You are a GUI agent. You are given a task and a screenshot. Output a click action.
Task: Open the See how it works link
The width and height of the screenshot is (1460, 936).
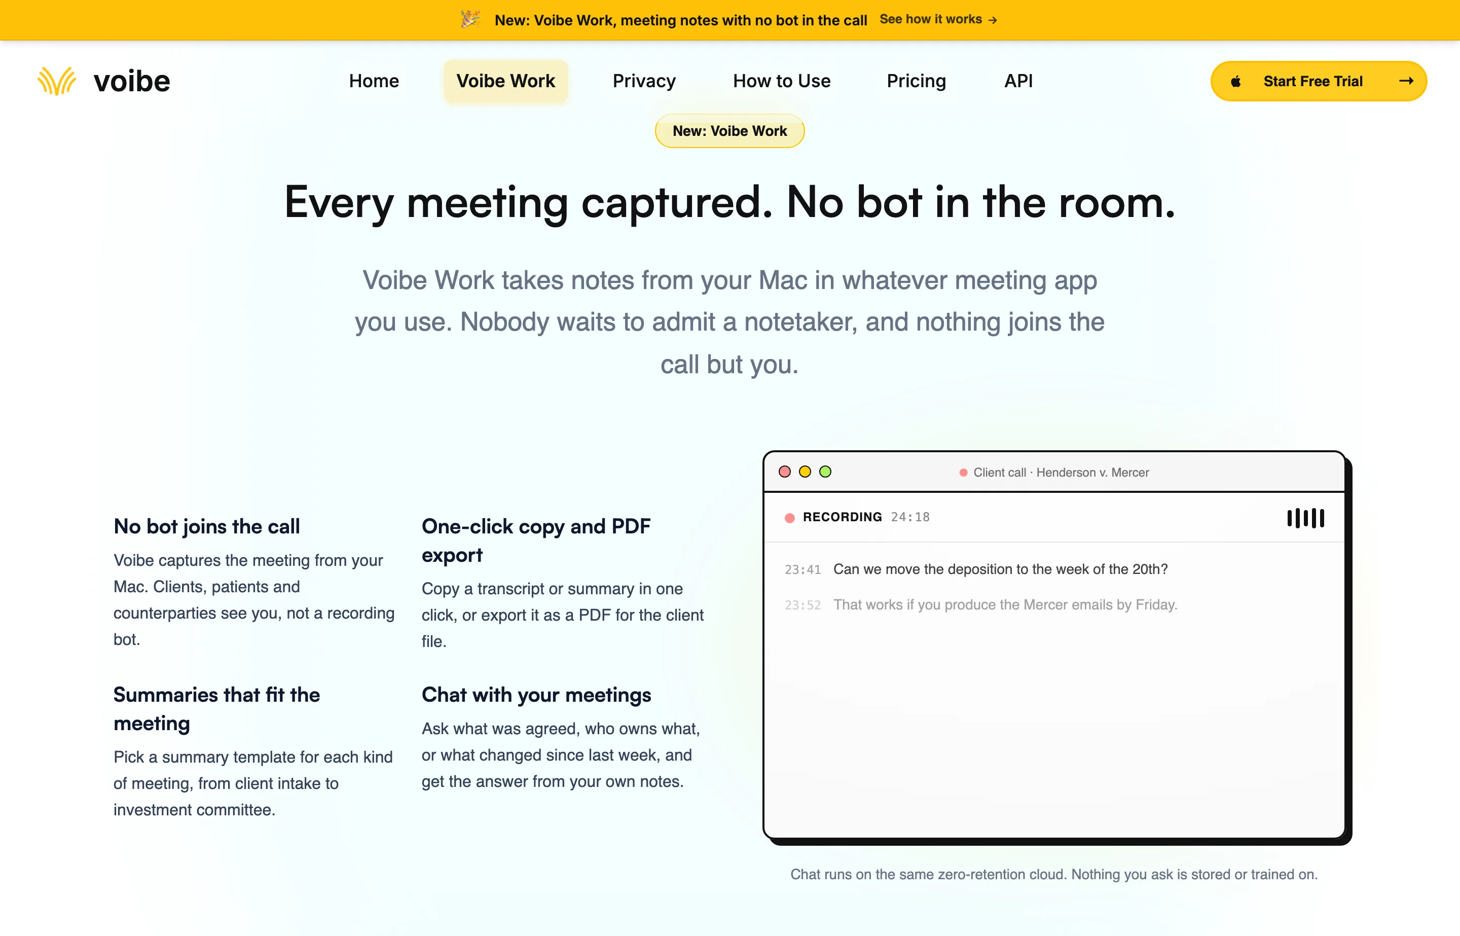(x=938, y=19)
